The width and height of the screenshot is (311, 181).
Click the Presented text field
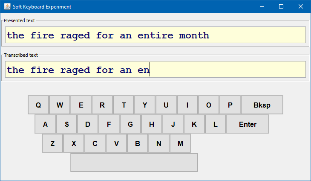[155, 35]
